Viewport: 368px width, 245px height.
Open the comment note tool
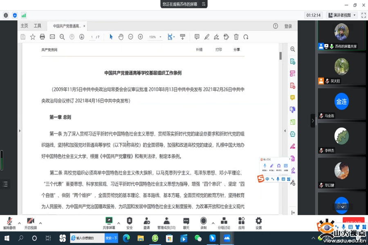point(197,37)
